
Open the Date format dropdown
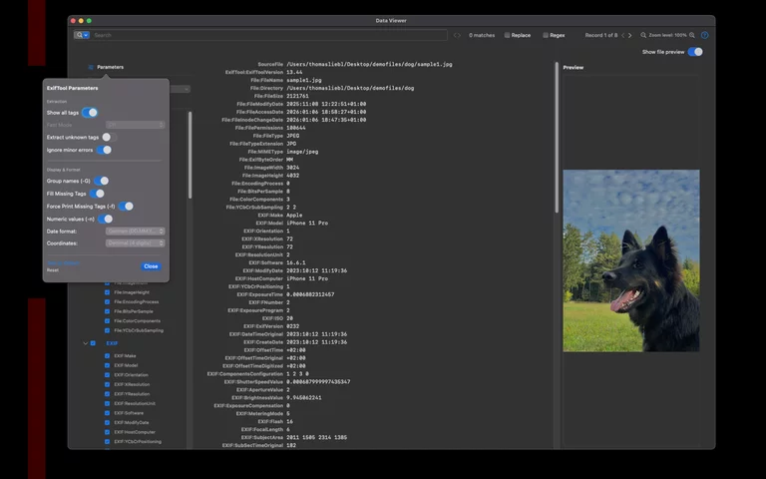[135, 231]
